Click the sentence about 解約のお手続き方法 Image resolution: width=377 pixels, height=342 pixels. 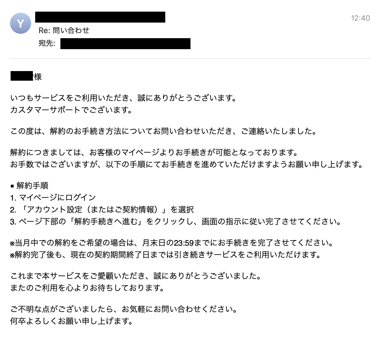(164, 131)
